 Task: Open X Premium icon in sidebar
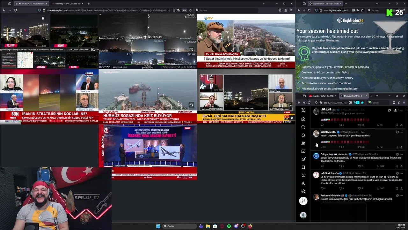click(303, 175)
